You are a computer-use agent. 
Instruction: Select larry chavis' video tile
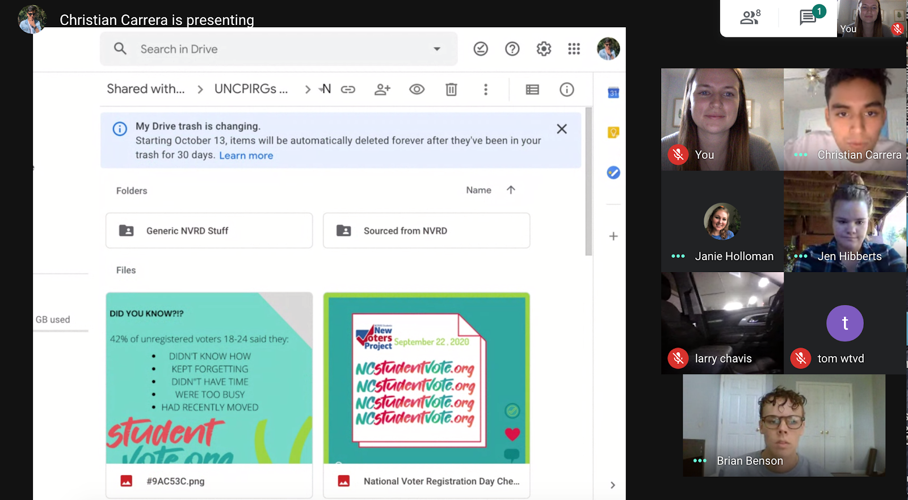722,323
